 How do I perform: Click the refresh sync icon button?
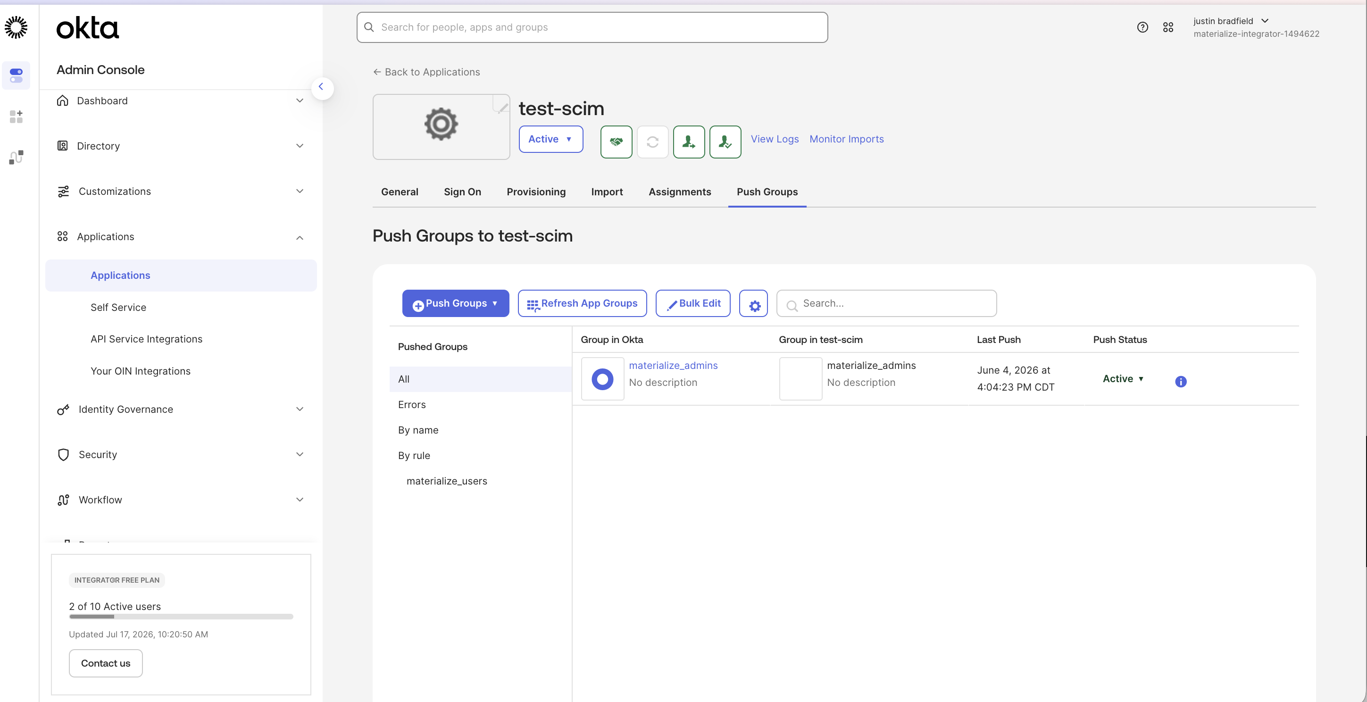tap(652, 142)
